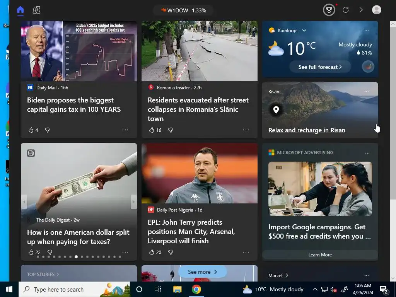396x297 pixels.
Task: Go to previous slide in dollar gallery
Action: tap(24, 202)
